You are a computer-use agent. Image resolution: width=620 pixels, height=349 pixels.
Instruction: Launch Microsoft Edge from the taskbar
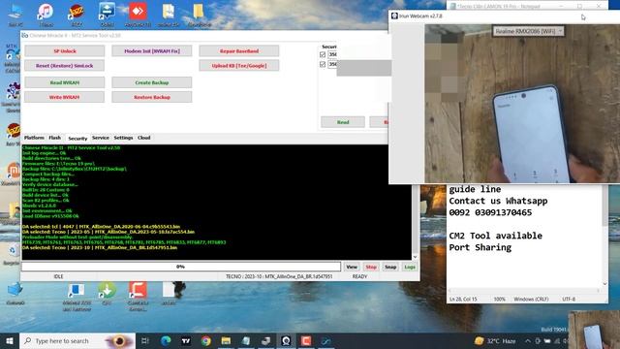(166, 340)
